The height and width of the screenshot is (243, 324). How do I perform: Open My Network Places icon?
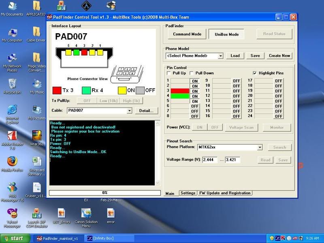[x=12, y=63]
